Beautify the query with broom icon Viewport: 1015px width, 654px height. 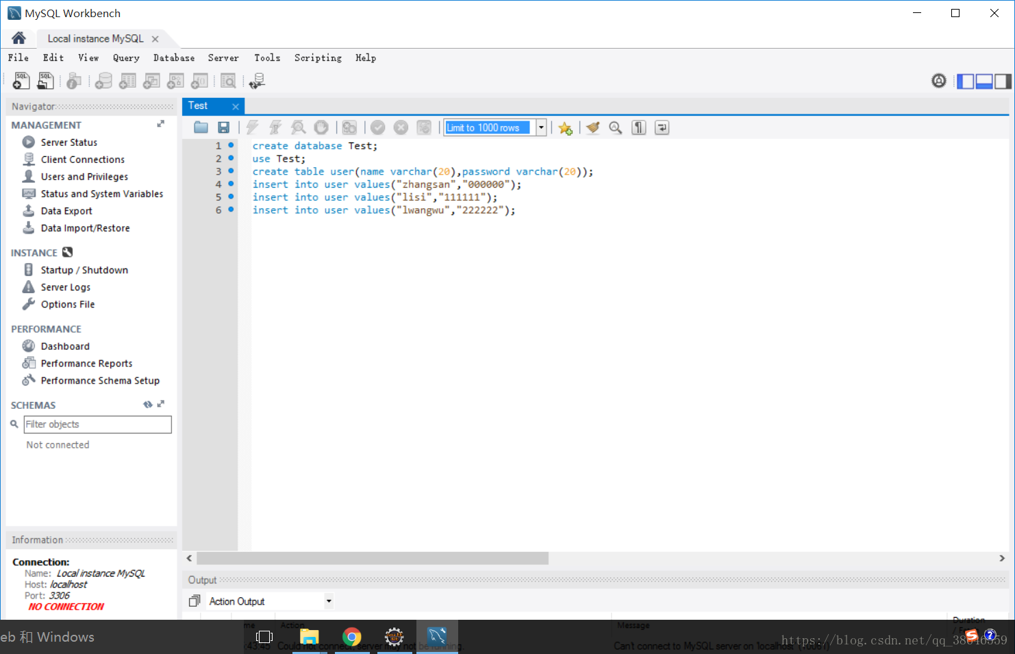(593, 127)
